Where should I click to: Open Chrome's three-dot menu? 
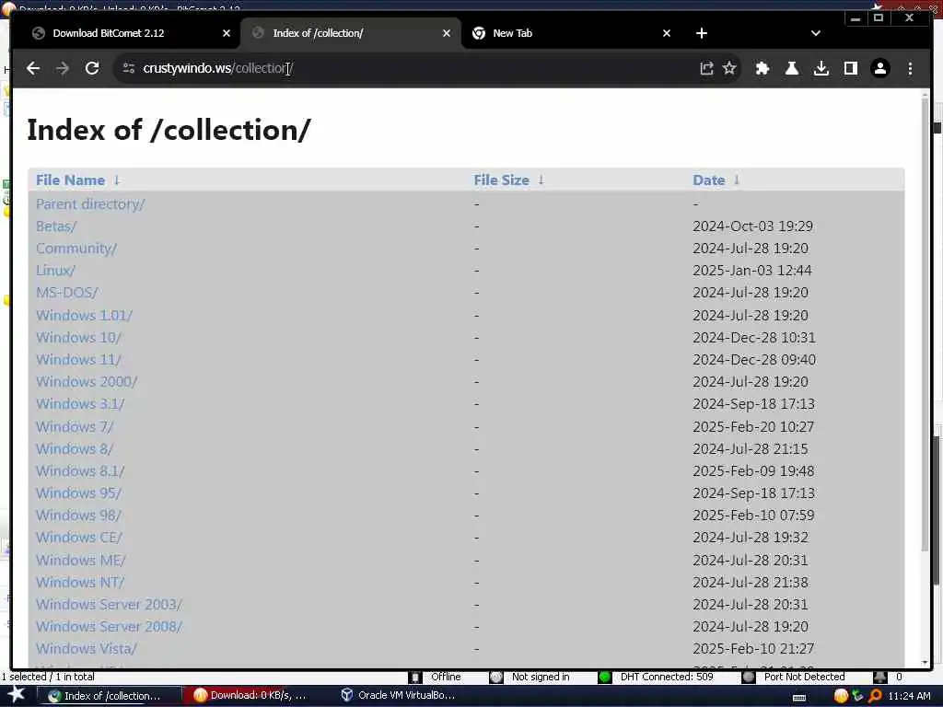[910, 68]
